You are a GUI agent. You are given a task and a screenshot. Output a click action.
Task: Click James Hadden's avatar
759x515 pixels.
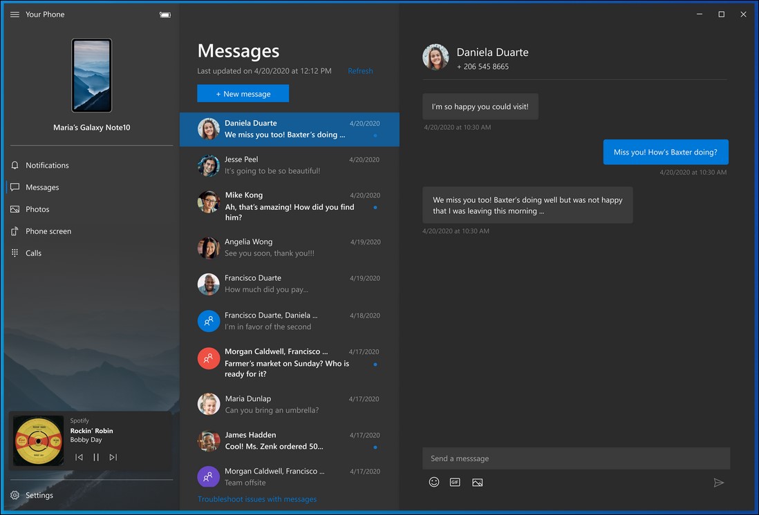tap(209, 440)
